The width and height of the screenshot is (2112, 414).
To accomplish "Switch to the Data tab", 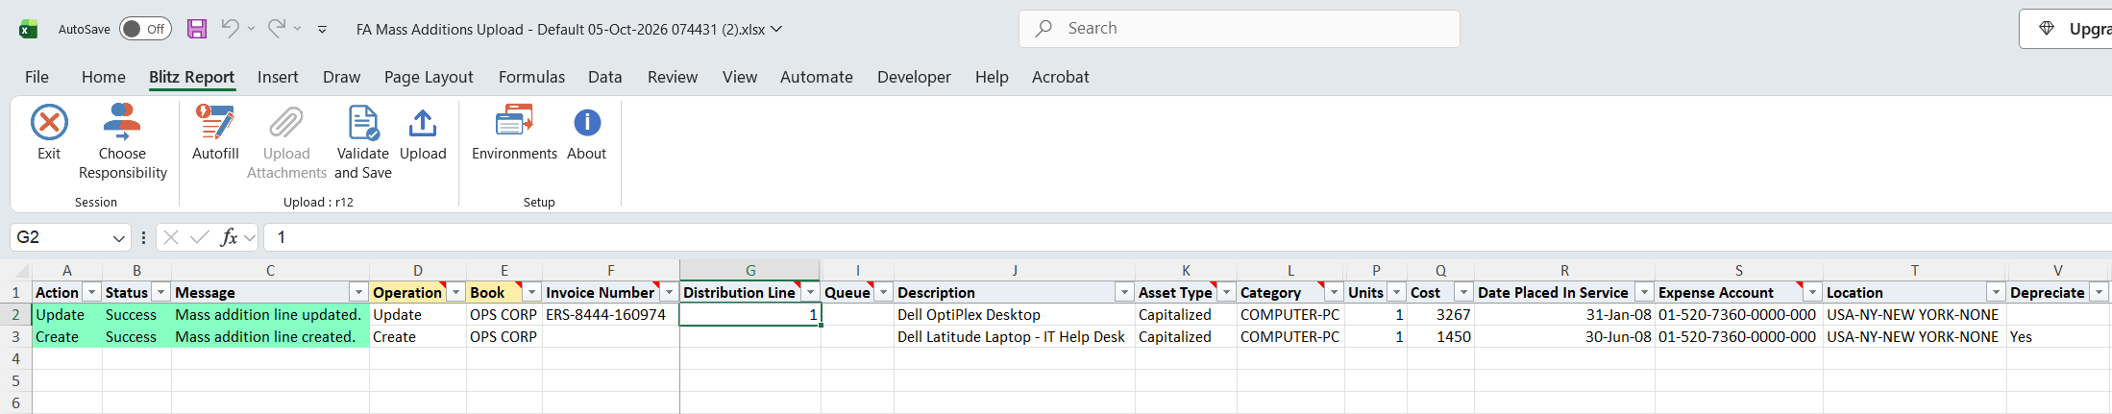I will [x=605, y=77].
